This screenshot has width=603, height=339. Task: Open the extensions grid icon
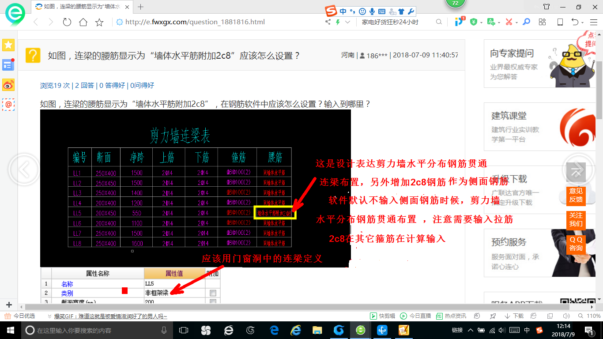point(543,22)
